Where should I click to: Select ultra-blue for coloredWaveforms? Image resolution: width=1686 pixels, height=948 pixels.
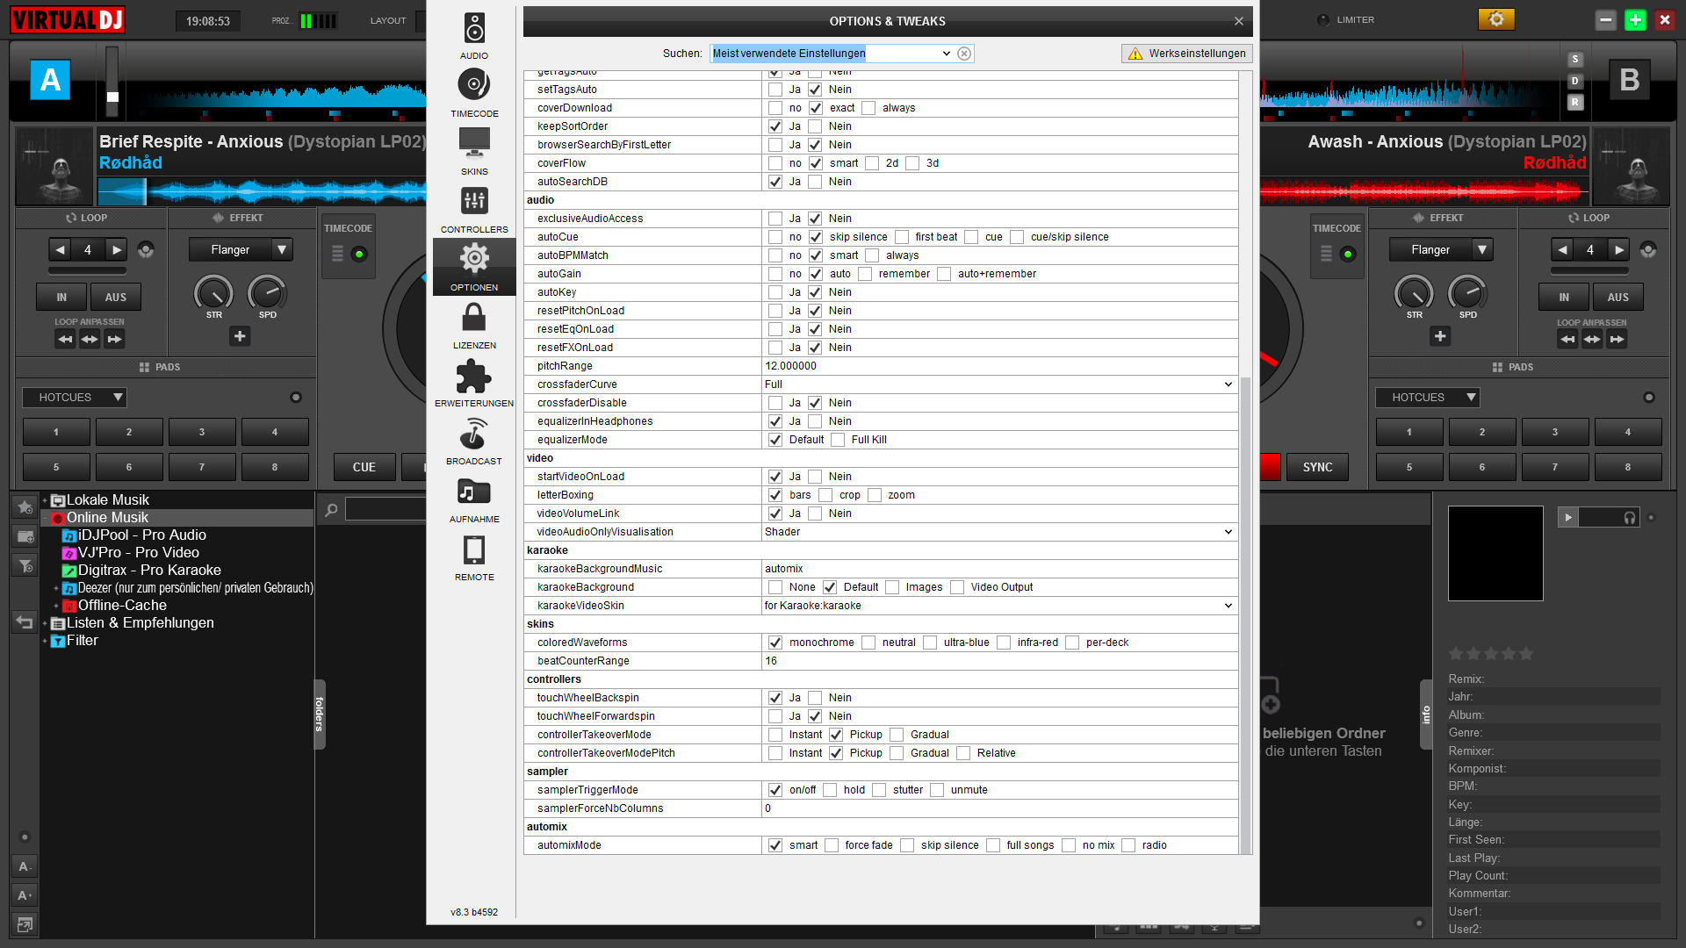930,643
